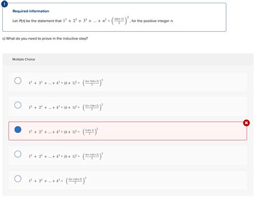256x198 pixels.
Task: Click the filled blue selected radio button
Action: (18, 129)
